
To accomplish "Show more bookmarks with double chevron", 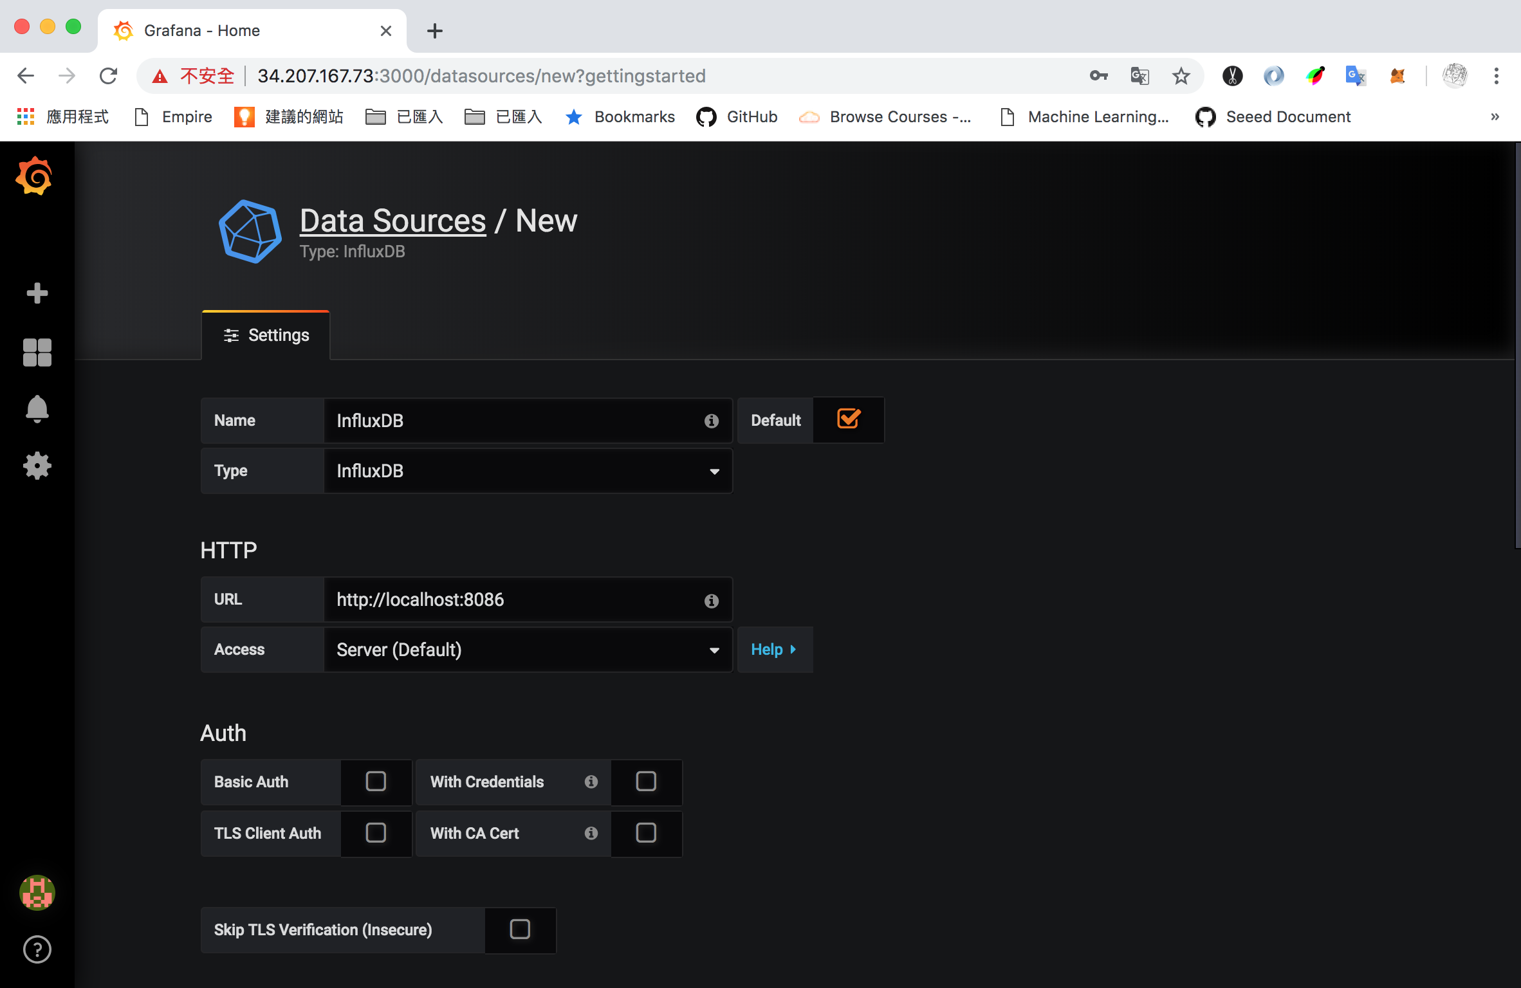I will tap(1495, 116).
